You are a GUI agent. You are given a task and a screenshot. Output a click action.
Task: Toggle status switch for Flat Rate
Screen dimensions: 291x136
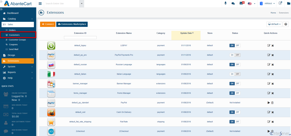click(235, 122)
